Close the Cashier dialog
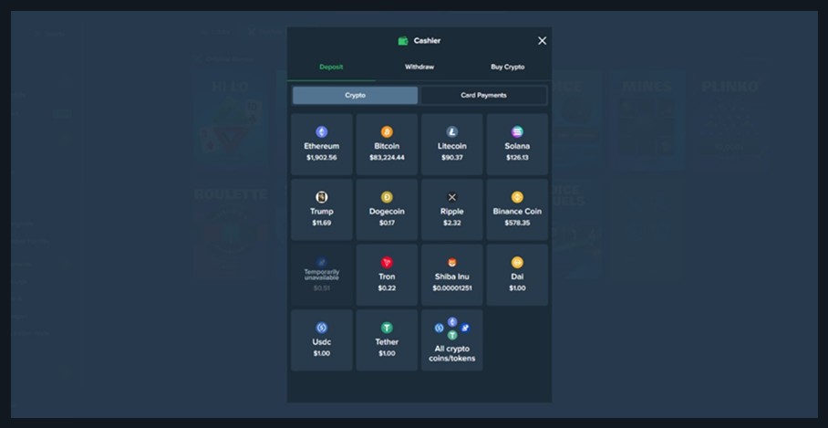Image resolution: width=828 pixels, height=428 pixels. 542,41
